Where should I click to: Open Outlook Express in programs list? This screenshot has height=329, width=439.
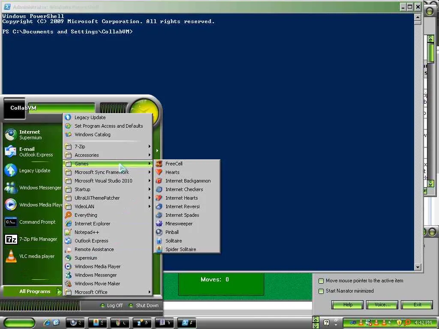pos(108,241)
